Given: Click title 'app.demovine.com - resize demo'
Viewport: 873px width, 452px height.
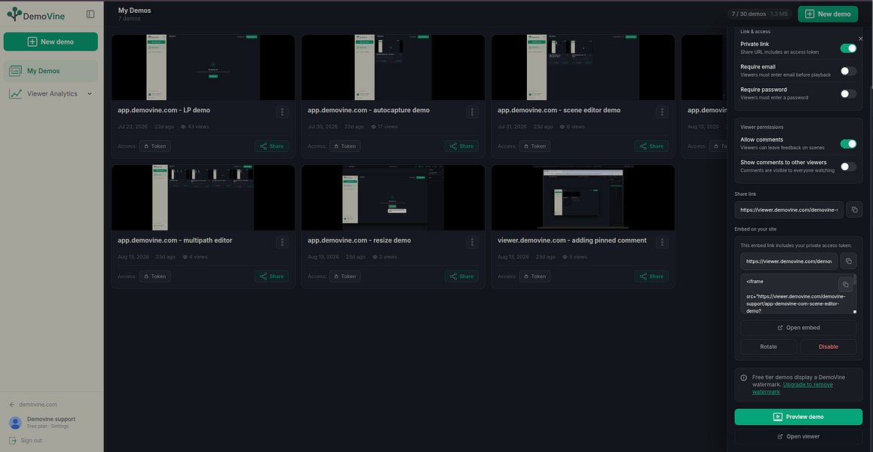Looking at the screenshot, I should point(359,240).
